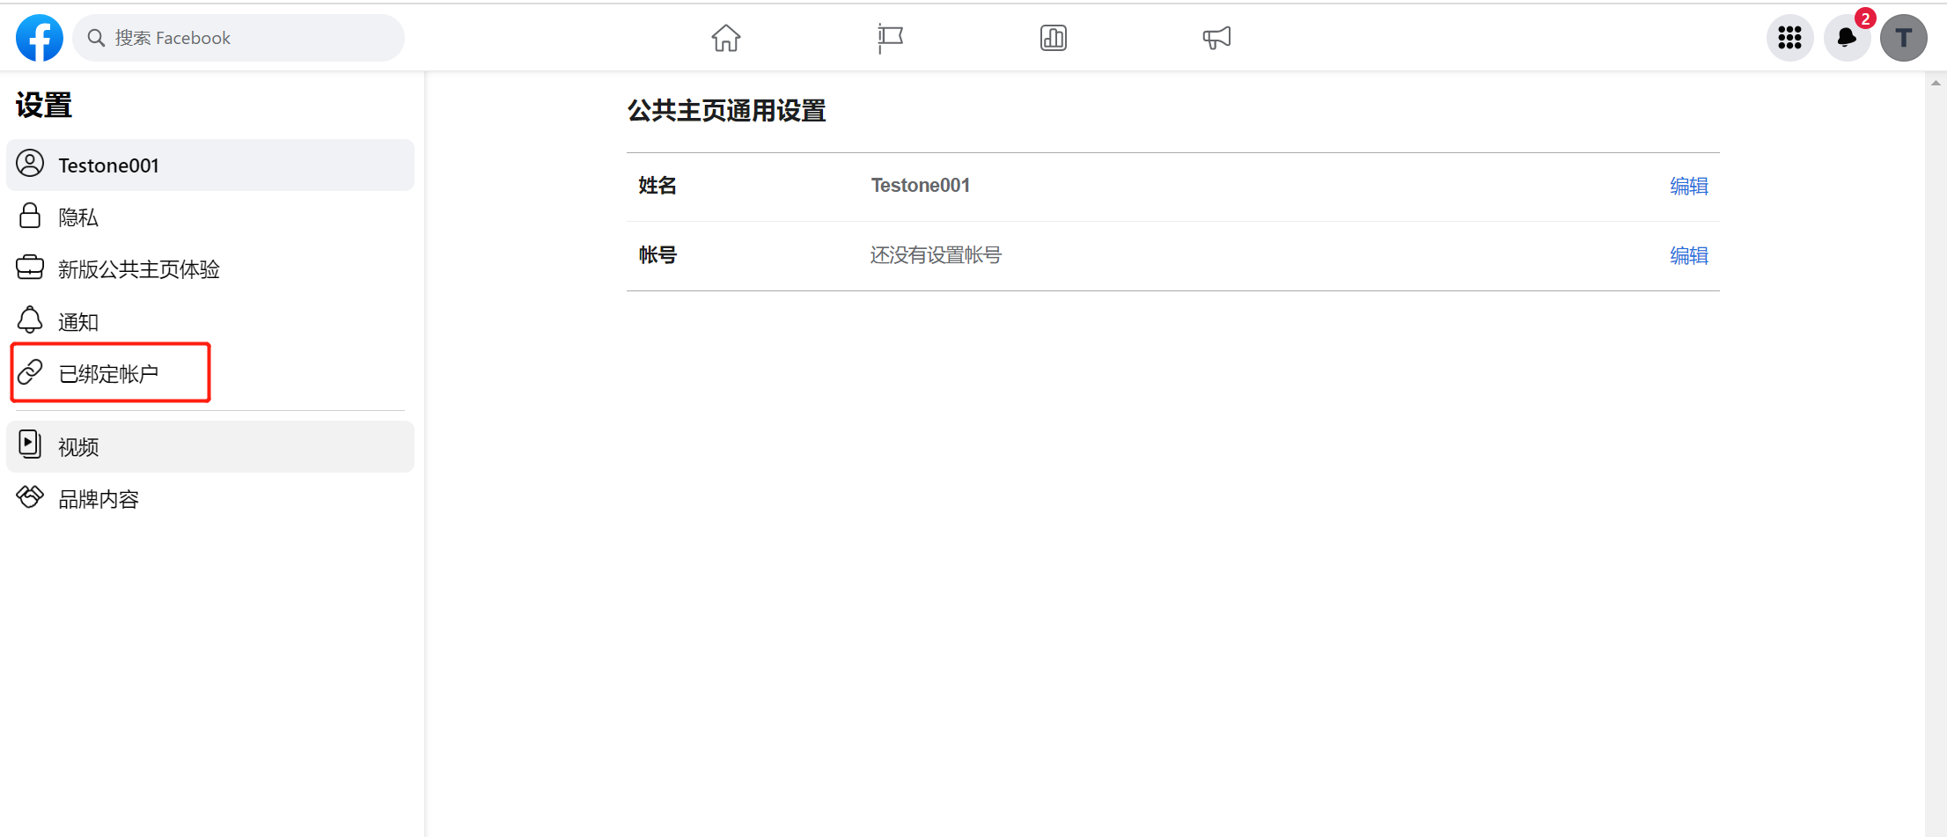Click the red notification badge showing 2
The image size is (1947, 837).
coord(1865,18)
